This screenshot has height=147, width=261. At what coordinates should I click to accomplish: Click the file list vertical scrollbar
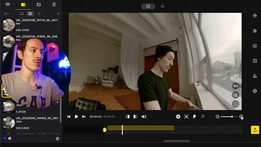(60, 110)
